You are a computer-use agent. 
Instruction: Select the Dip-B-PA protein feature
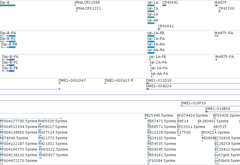(8, 60)
